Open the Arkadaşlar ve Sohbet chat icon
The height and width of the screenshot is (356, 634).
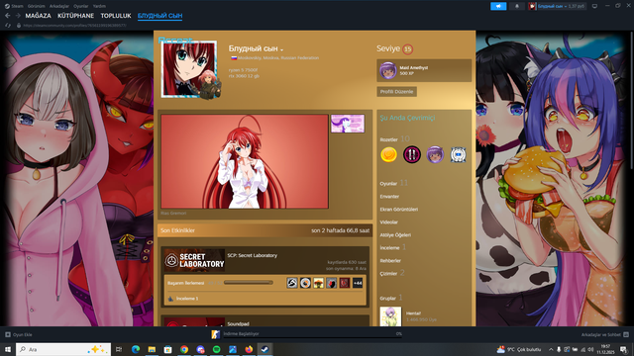tap(626, 334)
